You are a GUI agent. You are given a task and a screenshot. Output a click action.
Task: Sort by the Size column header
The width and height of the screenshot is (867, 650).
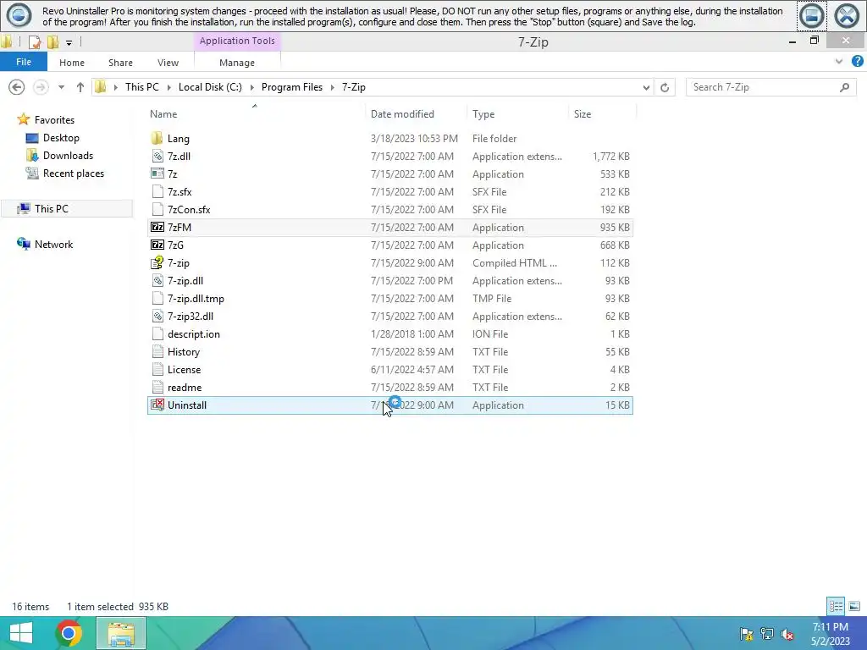583,114
